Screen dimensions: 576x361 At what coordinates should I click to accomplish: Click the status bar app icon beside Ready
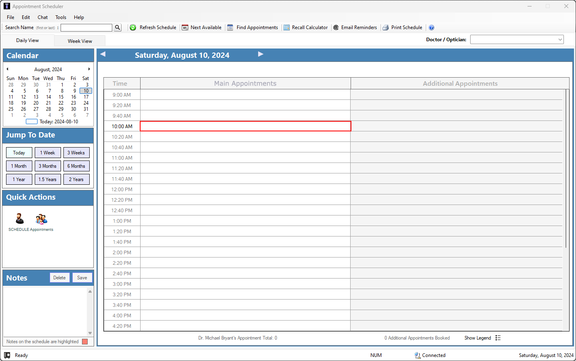[x=7, y=355]
